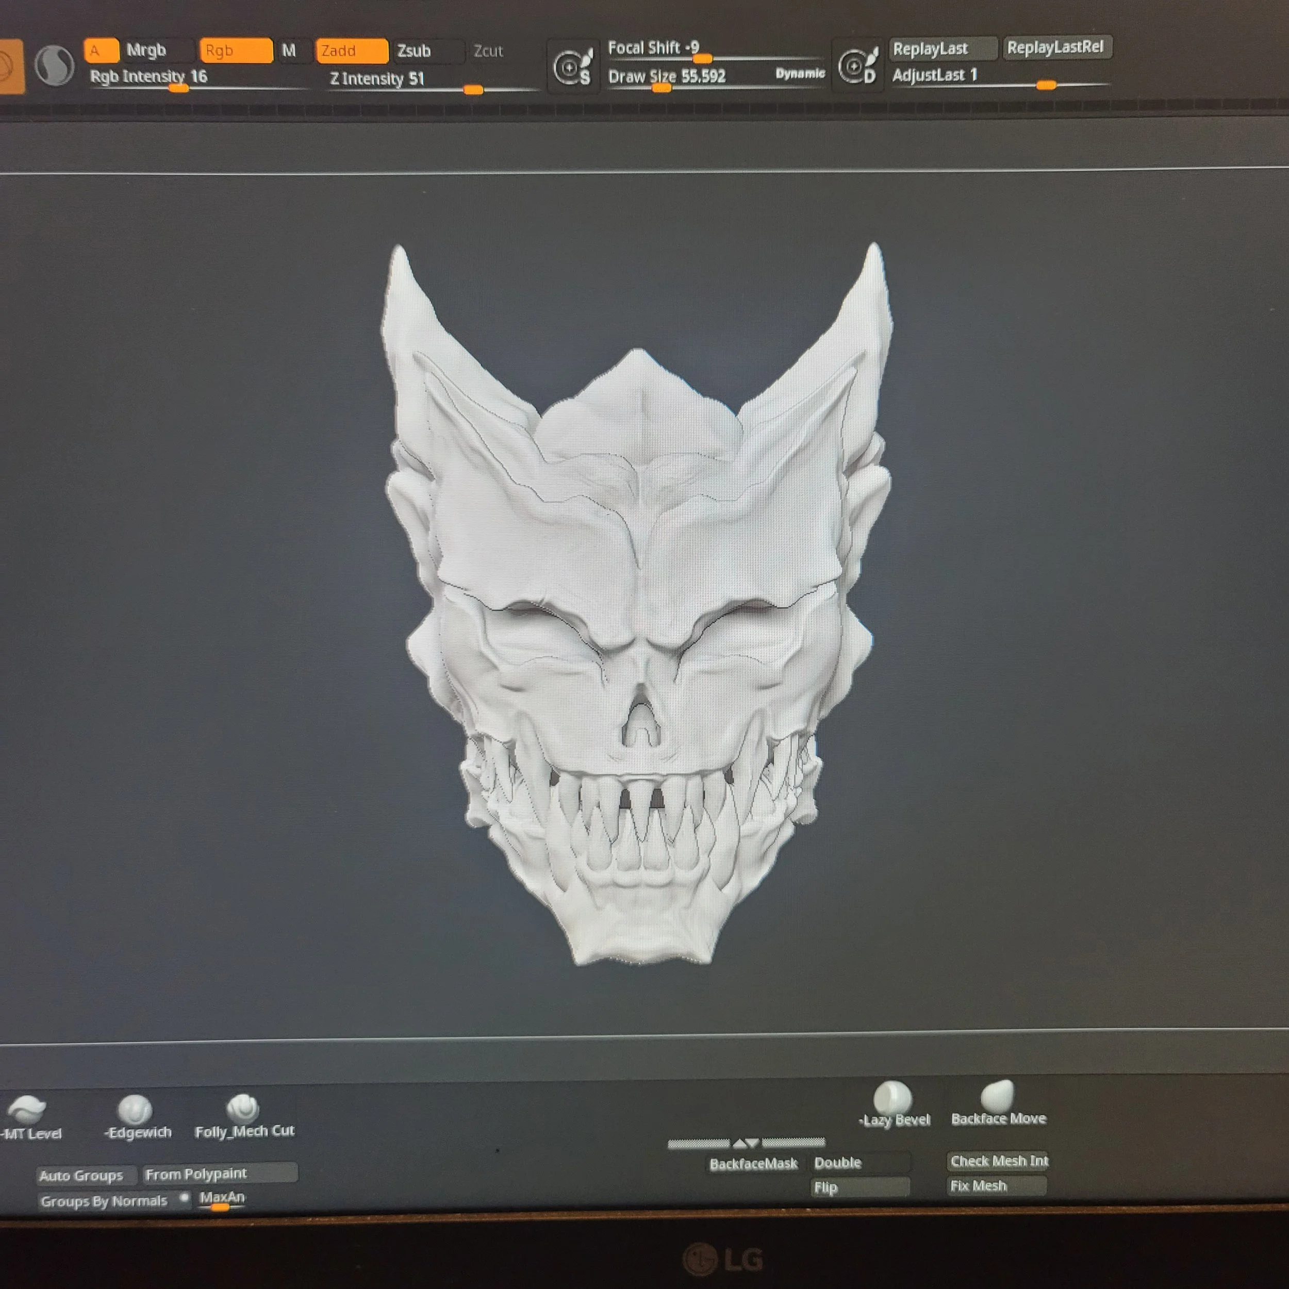The height and width of the screenshot is (1289, 1289).
Task: Select the Lazy Bevel brush icon
Action: (x=893, y=1096)
